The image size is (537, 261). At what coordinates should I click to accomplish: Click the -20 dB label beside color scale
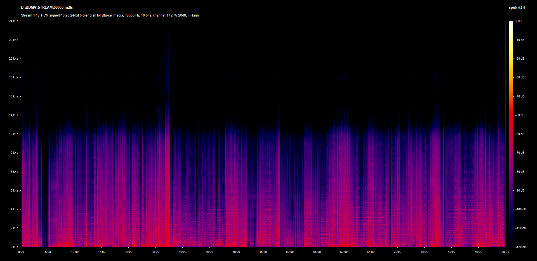[x=520, y=59]
